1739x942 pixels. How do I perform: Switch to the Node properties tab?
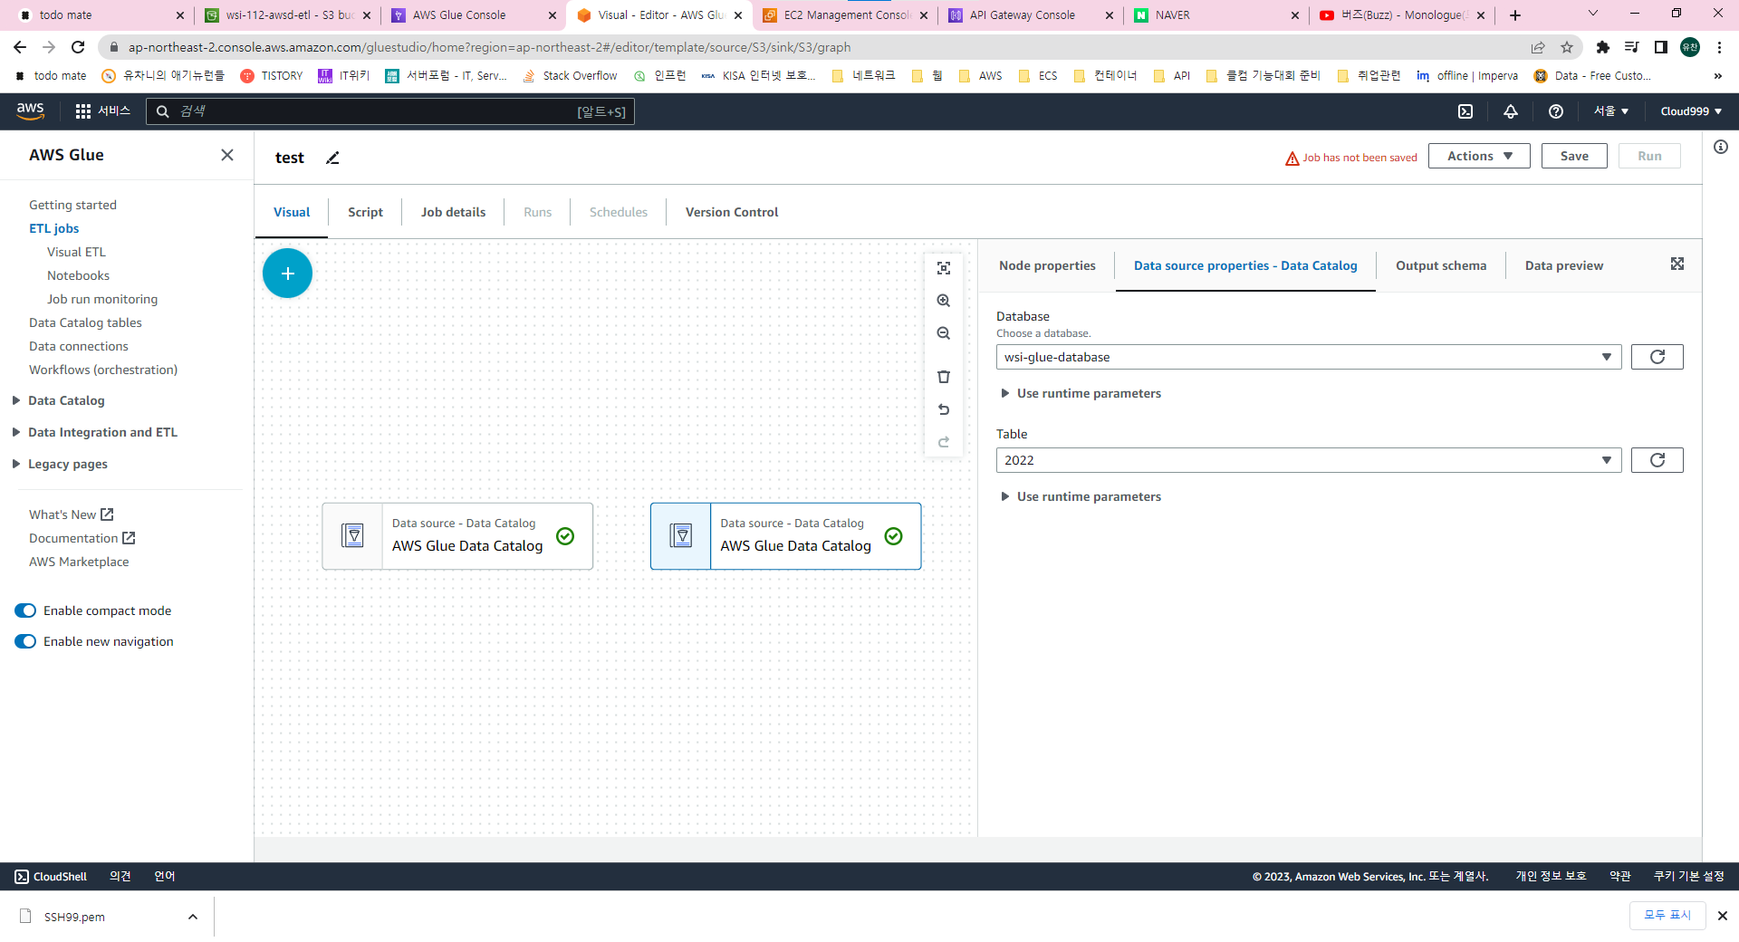coord(1047,265)
